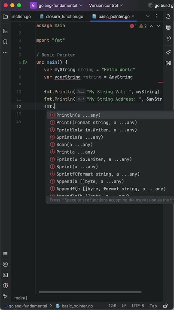Select Fprint completion suggestion
This screenshot has height=310, width=174.
110,159
